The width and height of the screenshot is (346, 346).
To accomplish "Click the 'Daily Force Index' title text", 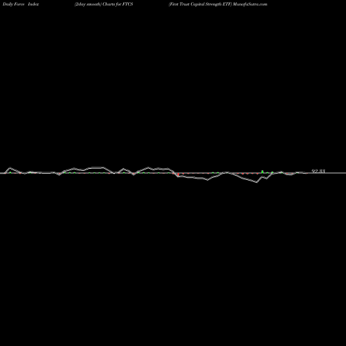I will tap(21, 4).
